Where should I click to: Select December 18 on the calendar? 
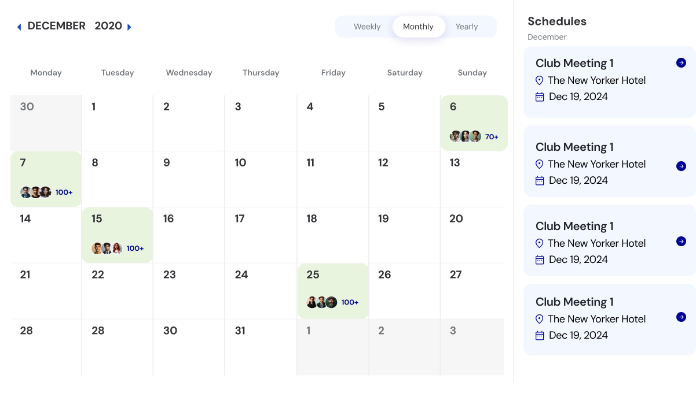332,235
